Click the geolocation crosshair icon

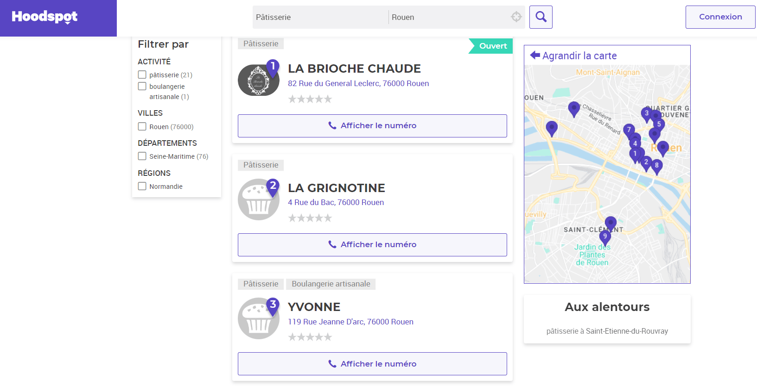(516, 17)
